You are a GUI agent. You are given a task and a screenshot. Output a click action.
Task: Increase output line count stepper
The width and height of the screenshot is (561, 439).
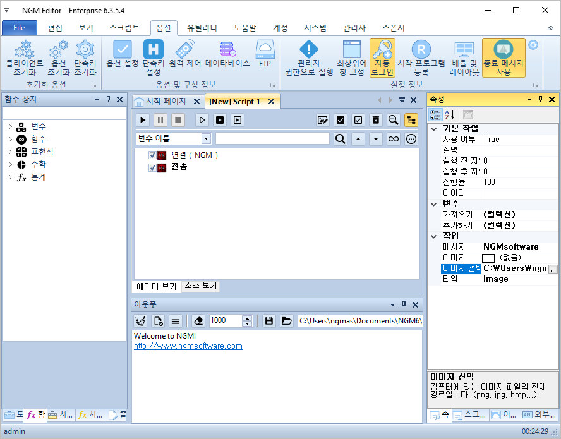tap(247, 318)
